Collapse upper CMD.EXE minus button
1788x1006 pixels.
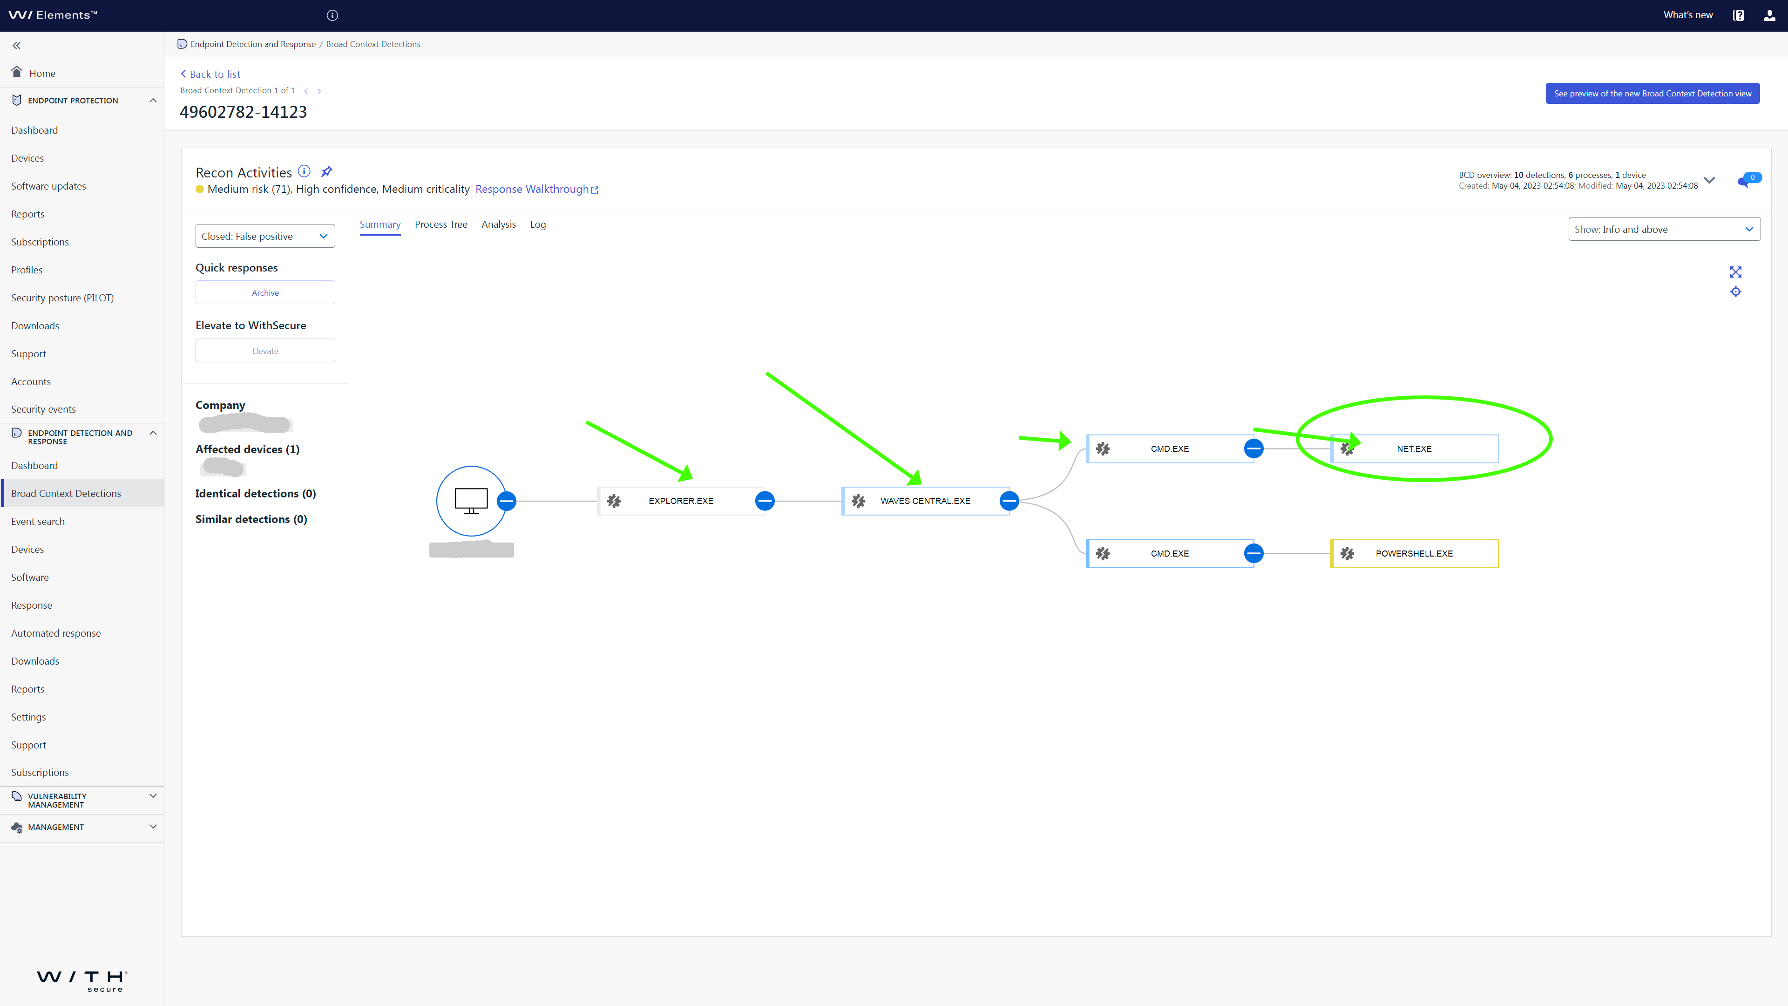[x=1253, y=449]
